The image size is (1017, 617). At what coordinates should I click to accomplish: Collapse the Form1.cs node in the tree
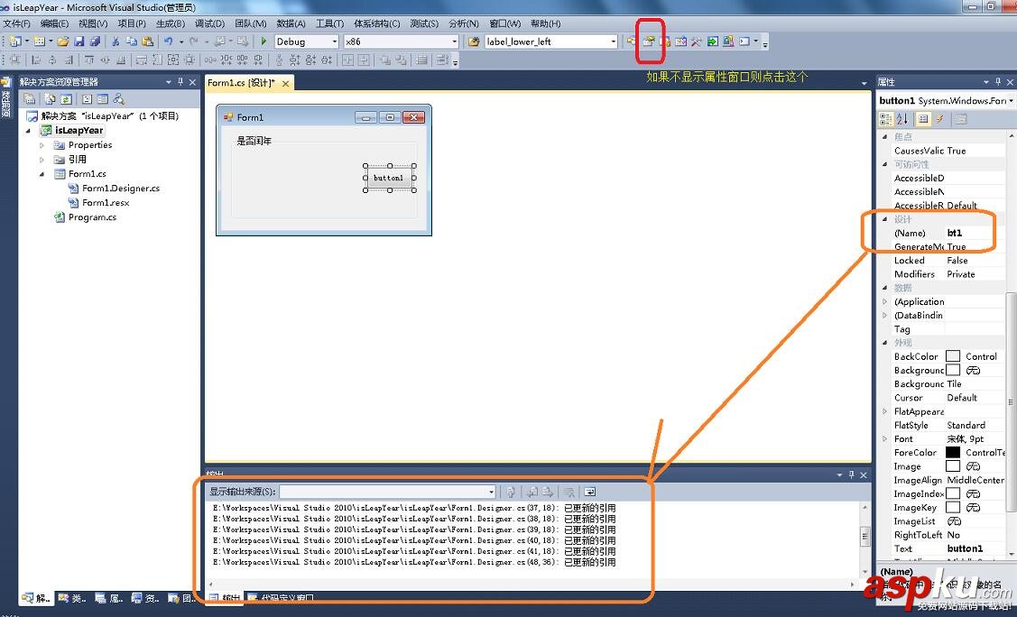pos(42,174)
